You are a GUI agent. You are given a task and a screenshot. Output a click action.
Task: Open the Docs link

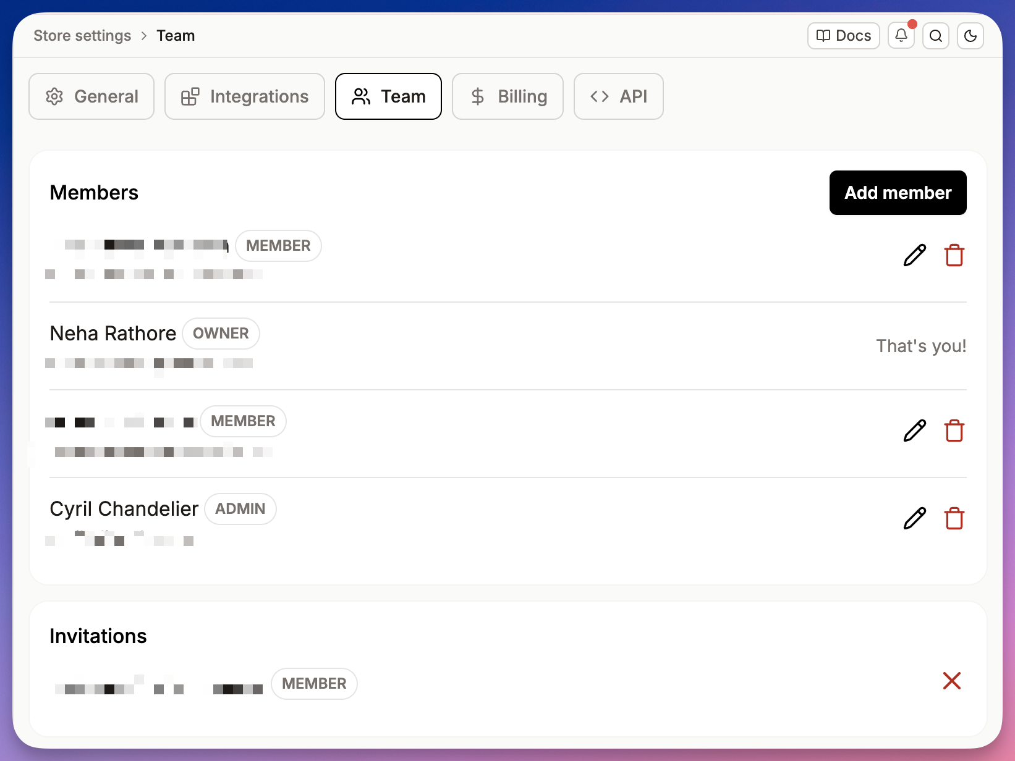click(x=844, y=36)
